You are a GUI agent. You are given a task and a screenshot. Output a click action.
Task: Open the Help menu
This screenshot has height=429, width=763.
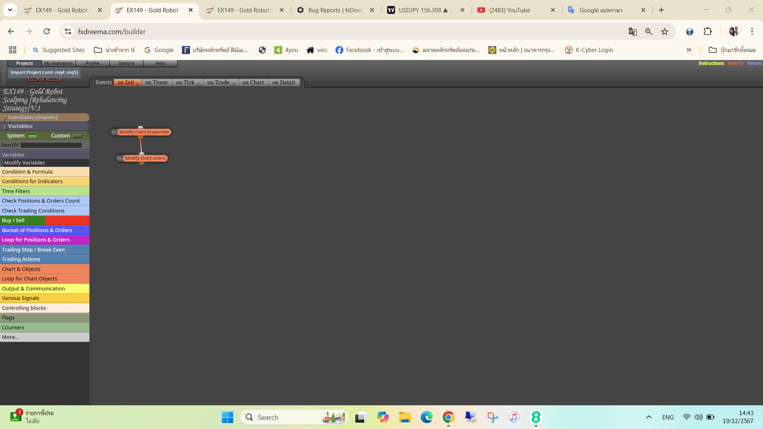click(160, 63)
